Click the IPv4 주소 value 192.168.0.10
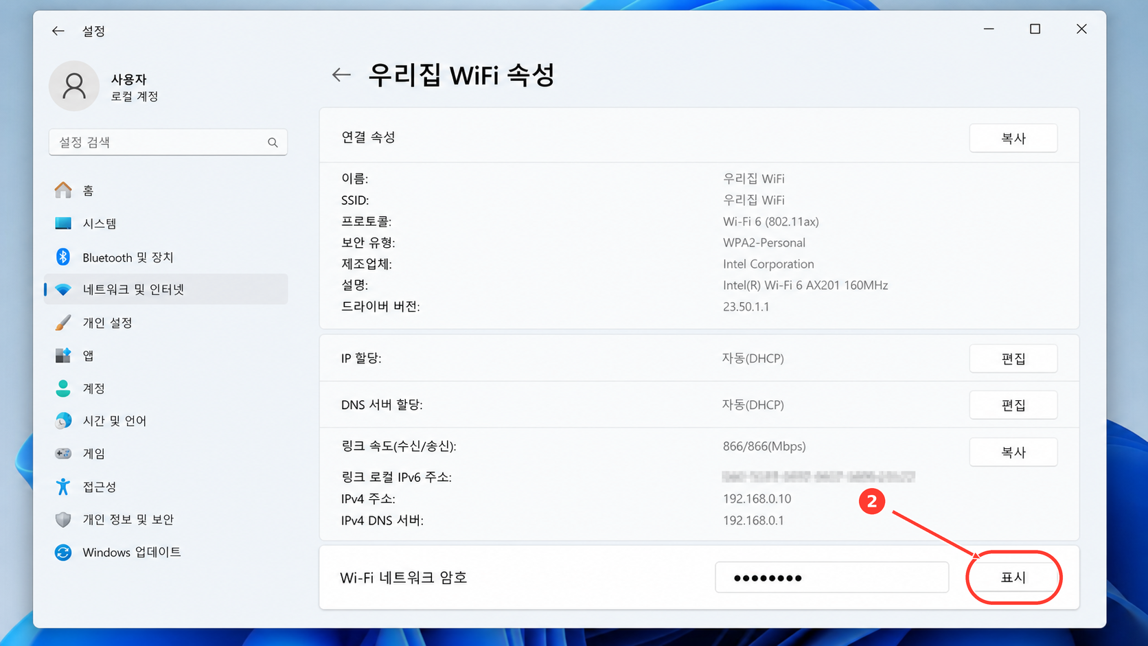Viewport: 1148px width, 646px height. pyautogui.click(x=757, y=499)
